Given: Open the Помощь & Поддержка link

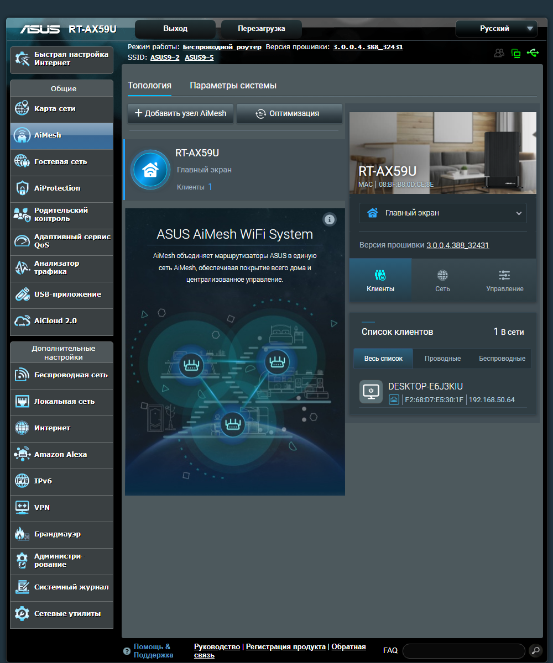Looking at the screenshot, I should [153, 651].
